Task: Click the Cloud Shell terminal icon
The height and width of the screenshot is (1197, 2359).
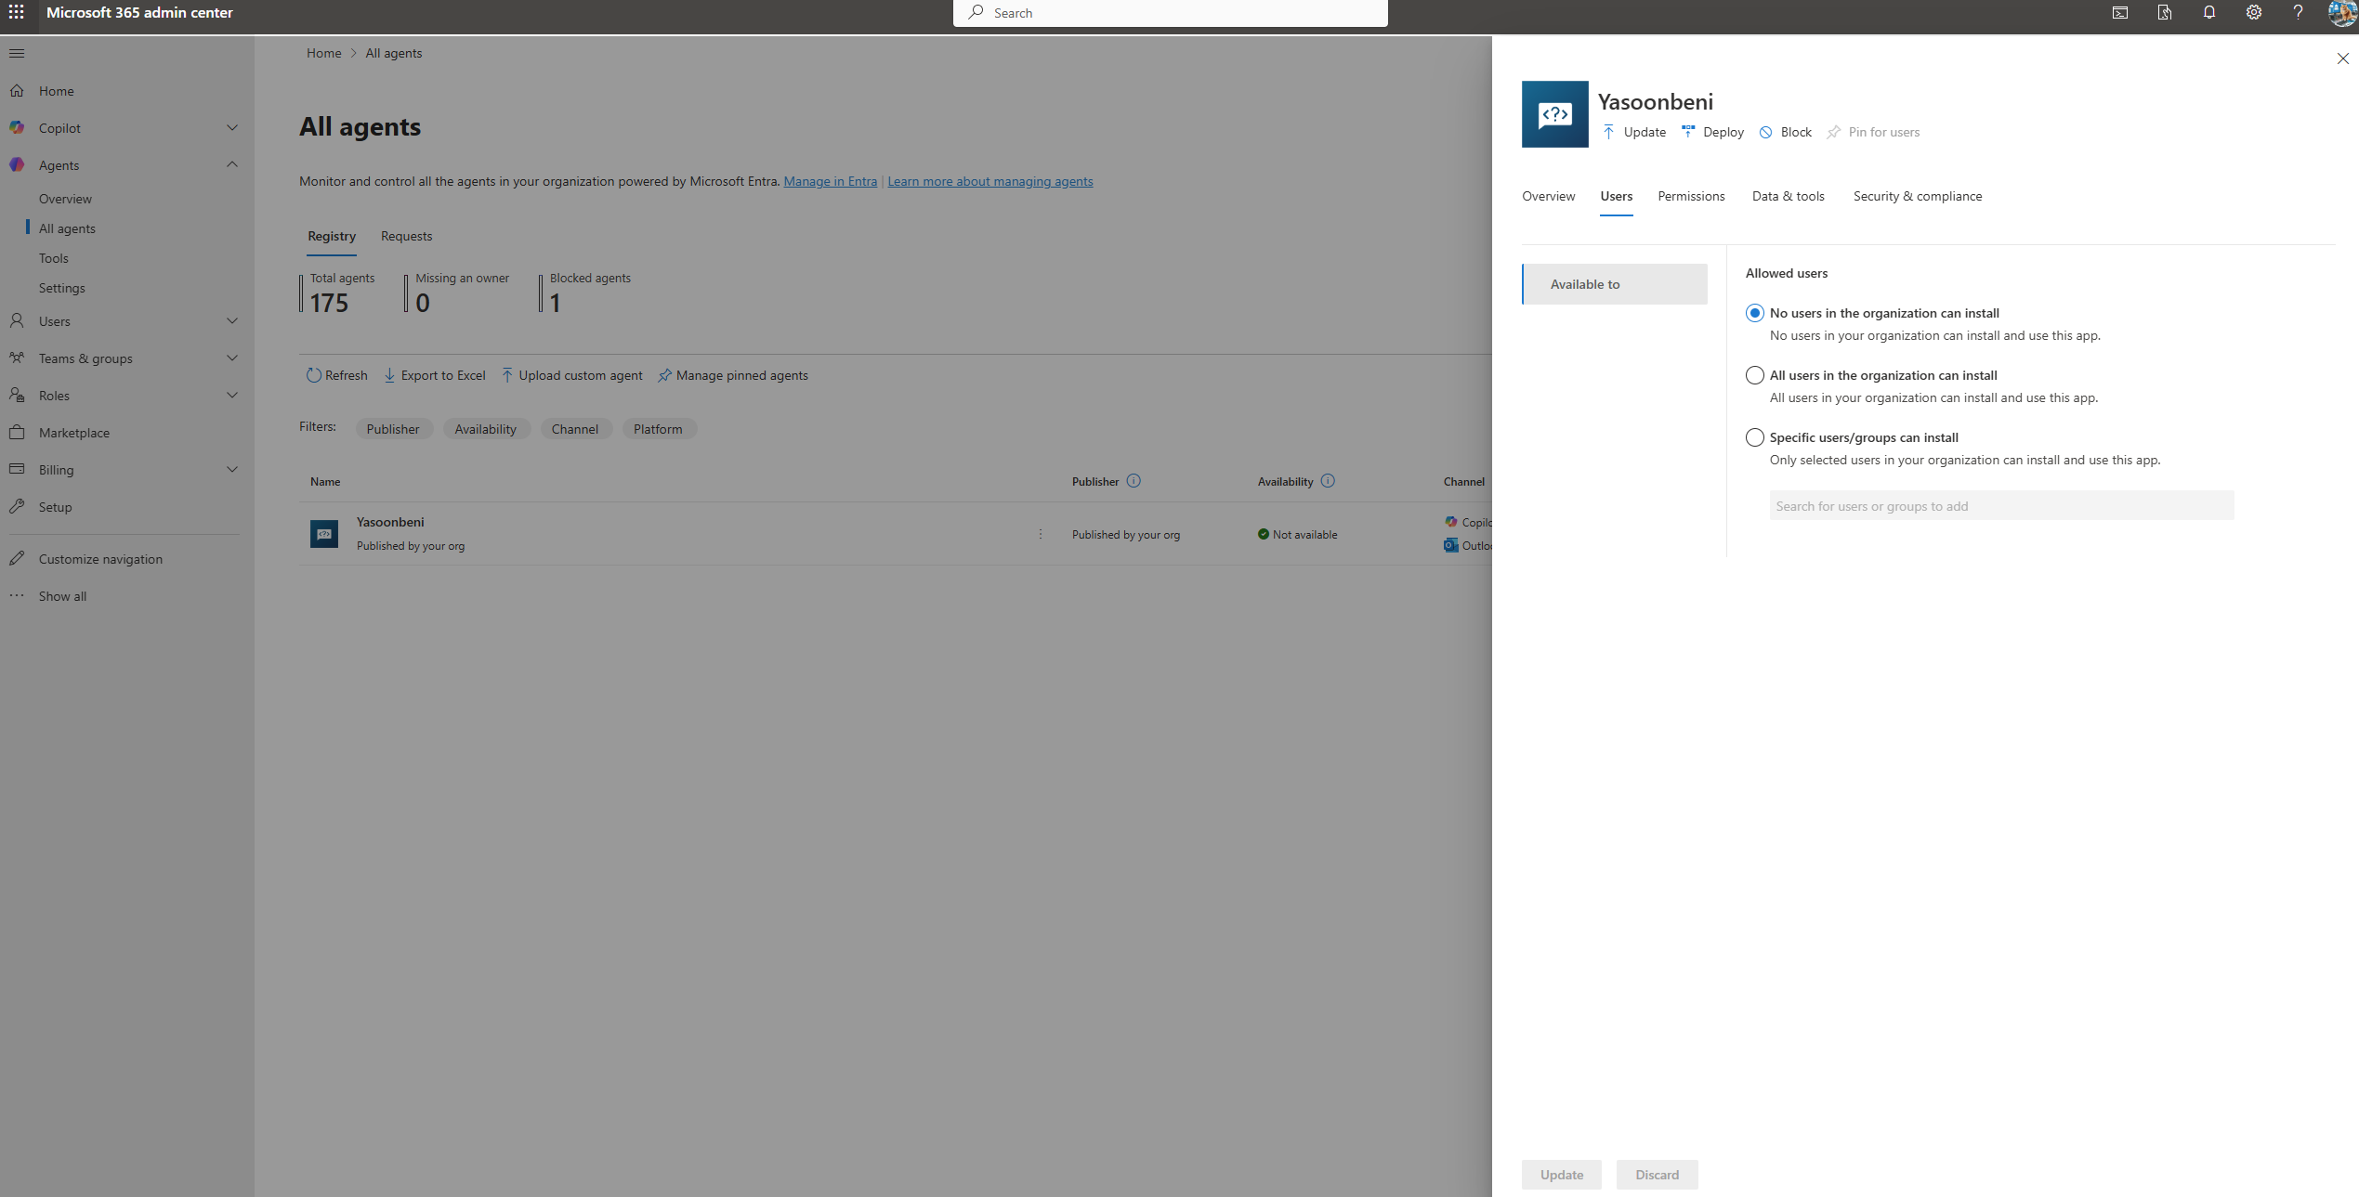Action: tap(2119, 12)
